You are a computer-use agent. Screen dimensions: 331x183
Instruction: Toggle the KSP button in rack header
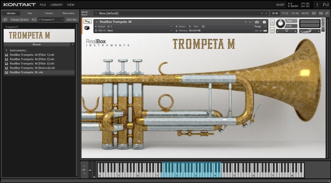[x=314, y=13]
